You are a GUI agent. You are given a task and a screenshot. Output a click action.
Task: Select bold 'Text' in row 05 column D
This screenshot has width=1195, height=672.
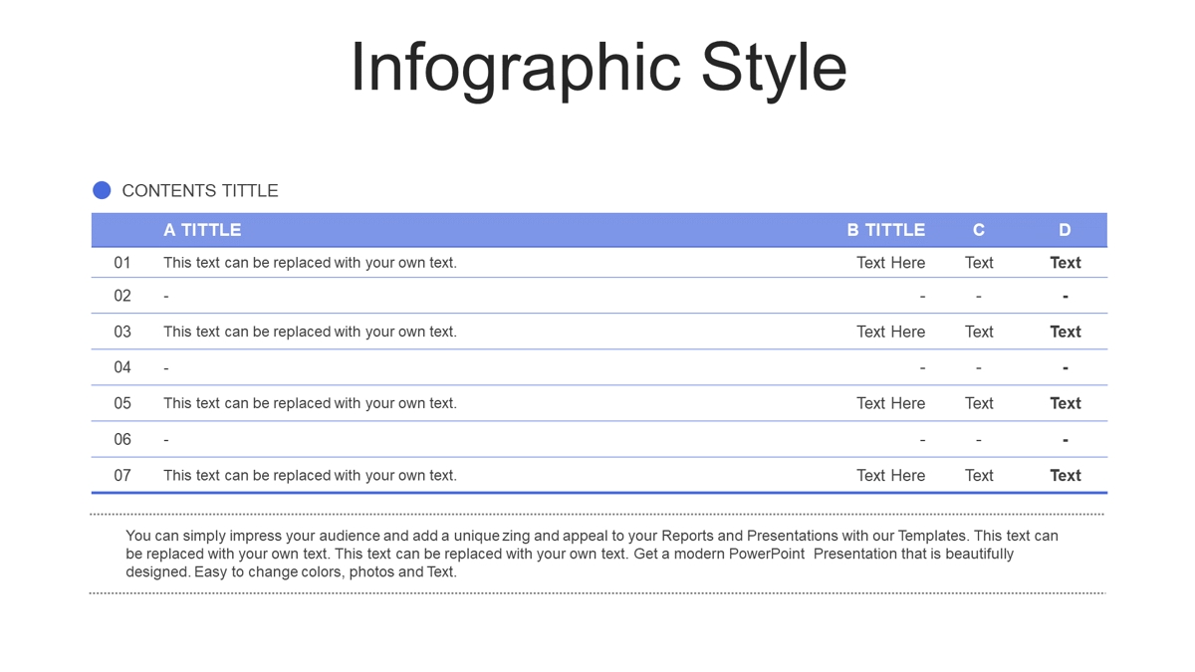pos(1066,403)
